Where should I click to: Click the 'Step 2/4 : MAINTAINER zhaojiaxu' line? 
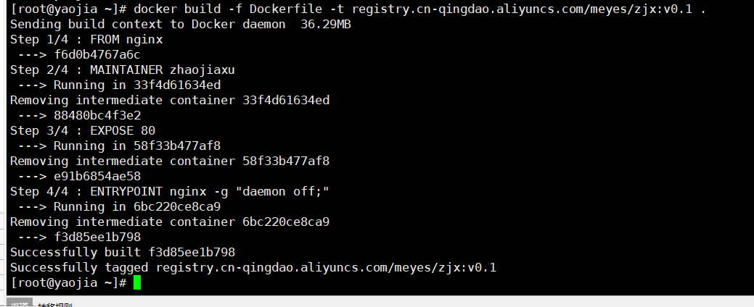pyautogui.click(x=122, y=70)
